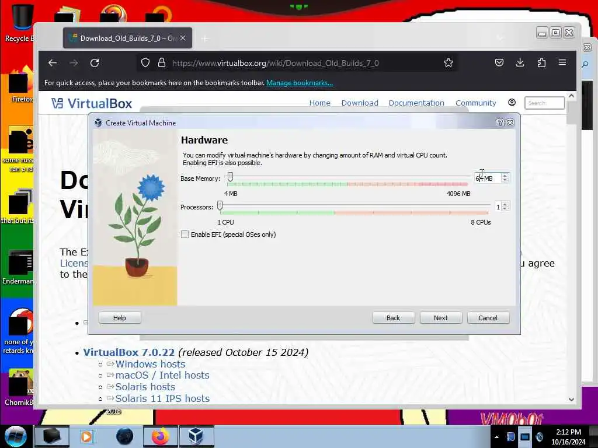The height and width of the screenshot is (448, 598).
Task: Open the VirtualBox 7.0.22 link
Action: pos(129,352)
